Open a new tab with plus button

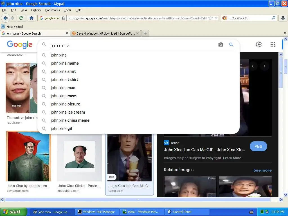(145, 33)
